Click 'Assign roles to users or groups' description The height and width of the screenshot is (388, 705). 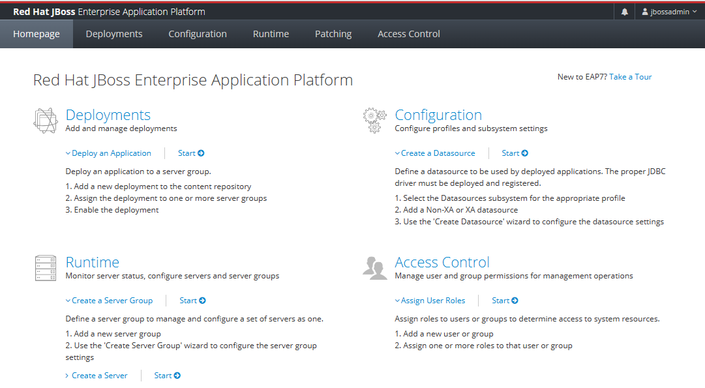(x=527, y=319)
